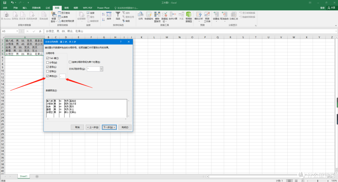Click the add new sheet plus icon
The width and height of the screenshot is (338, 182).
point(37,176)
